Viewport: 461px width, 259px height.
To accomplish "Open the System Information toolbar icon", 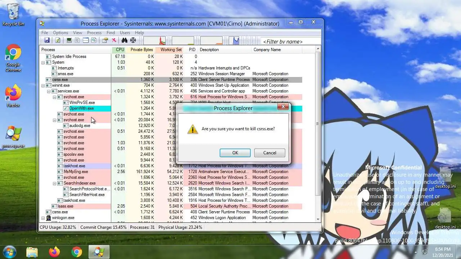I will click(x=69, y=40).
